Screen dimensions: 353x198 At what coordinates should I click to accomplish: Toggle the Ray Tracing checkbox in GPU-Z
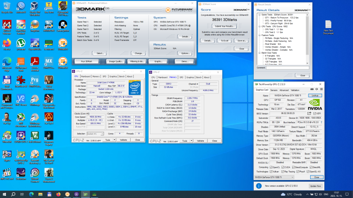point(283,172)
